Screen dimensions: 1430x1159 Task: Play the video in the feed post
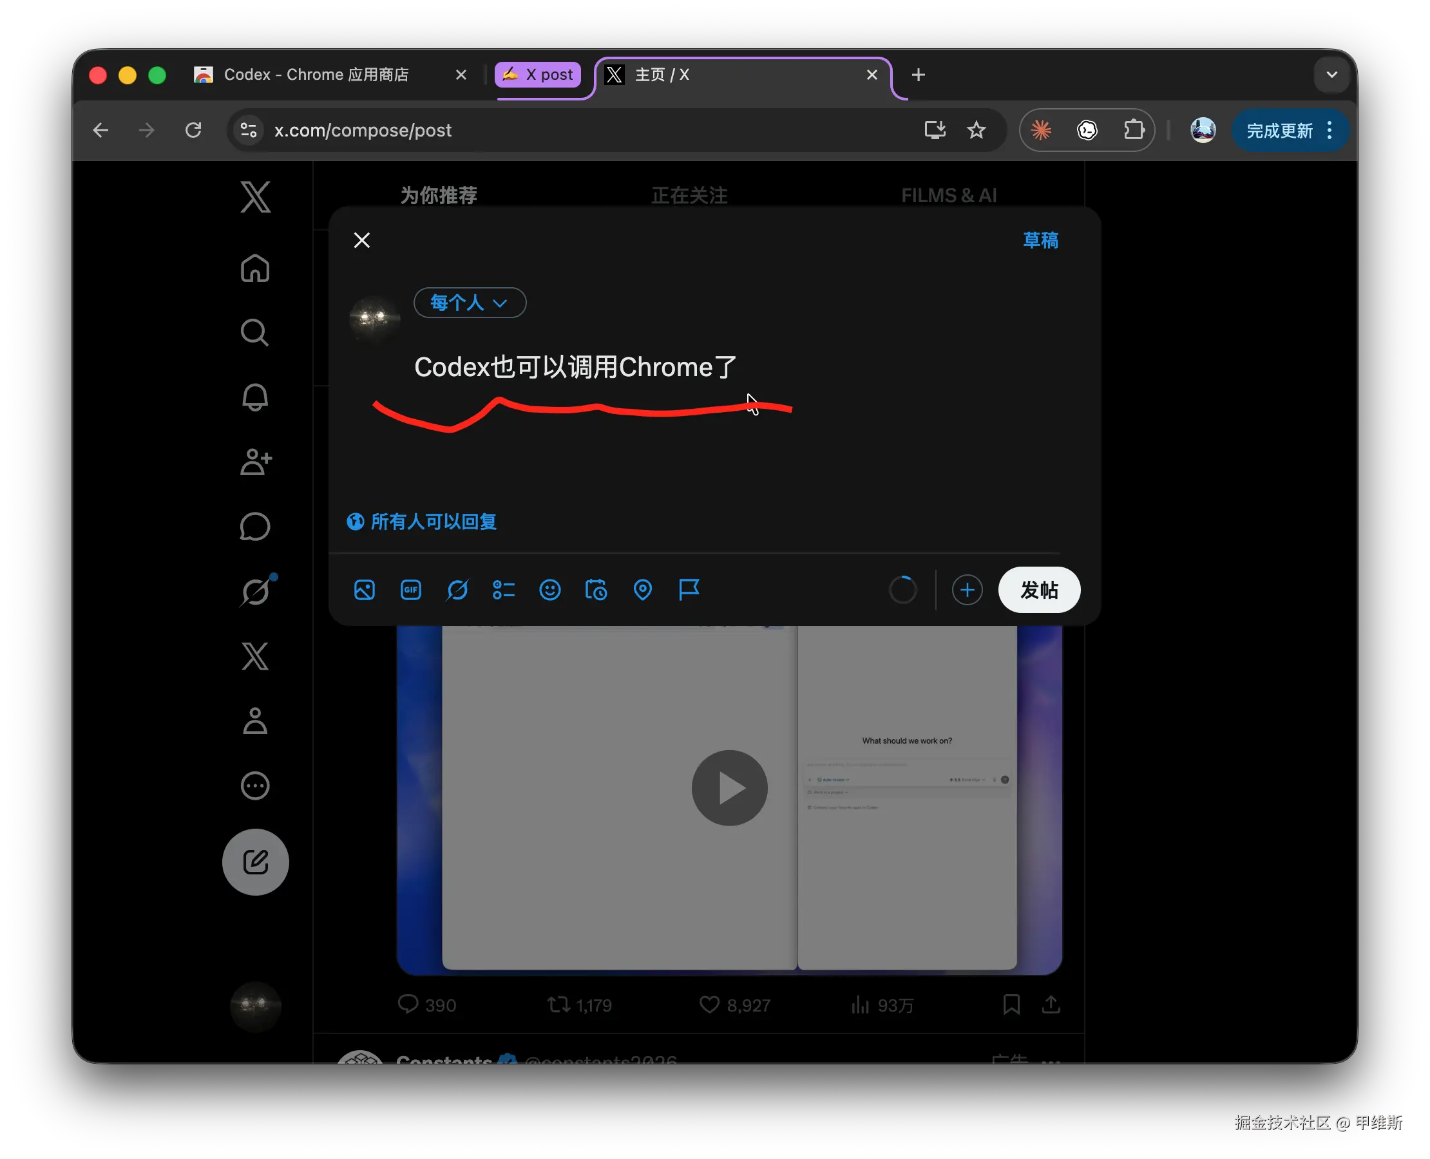(729, 788)
